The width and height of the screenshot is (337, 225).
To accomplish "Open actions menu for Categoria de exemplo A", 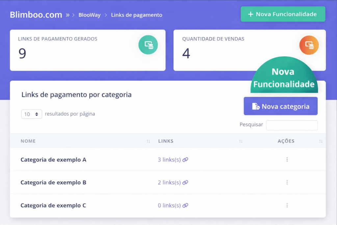I will pos(287,160).
